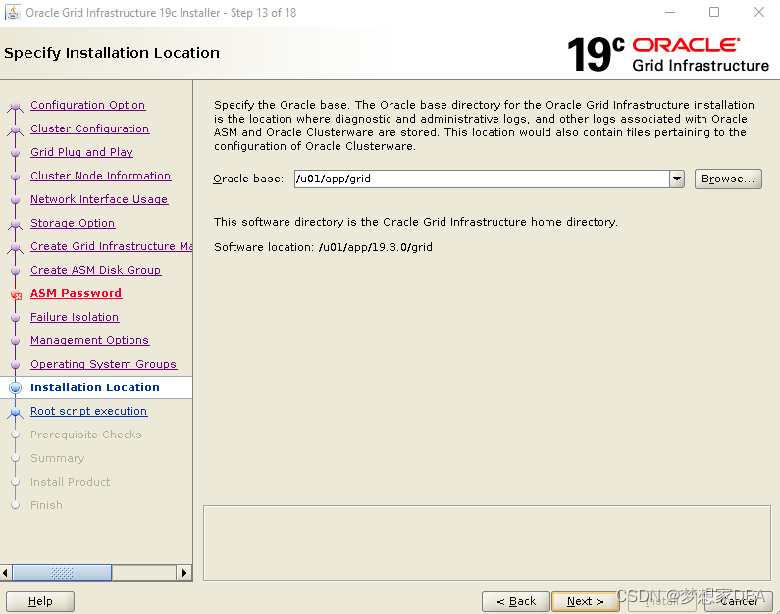
Task: Click the Installation Location step bullet icon
Action: [16, 387]
